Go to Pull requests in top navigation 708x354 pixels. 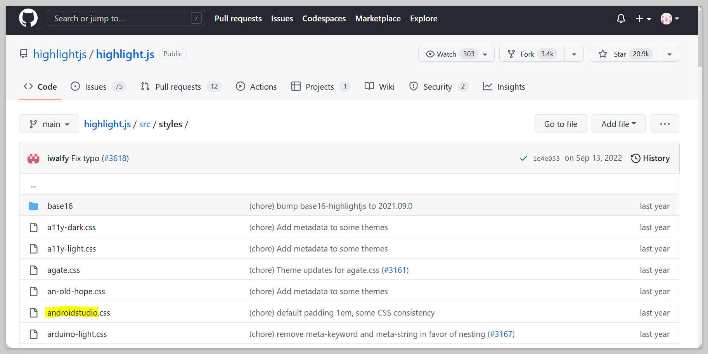(x=238, y=19)
